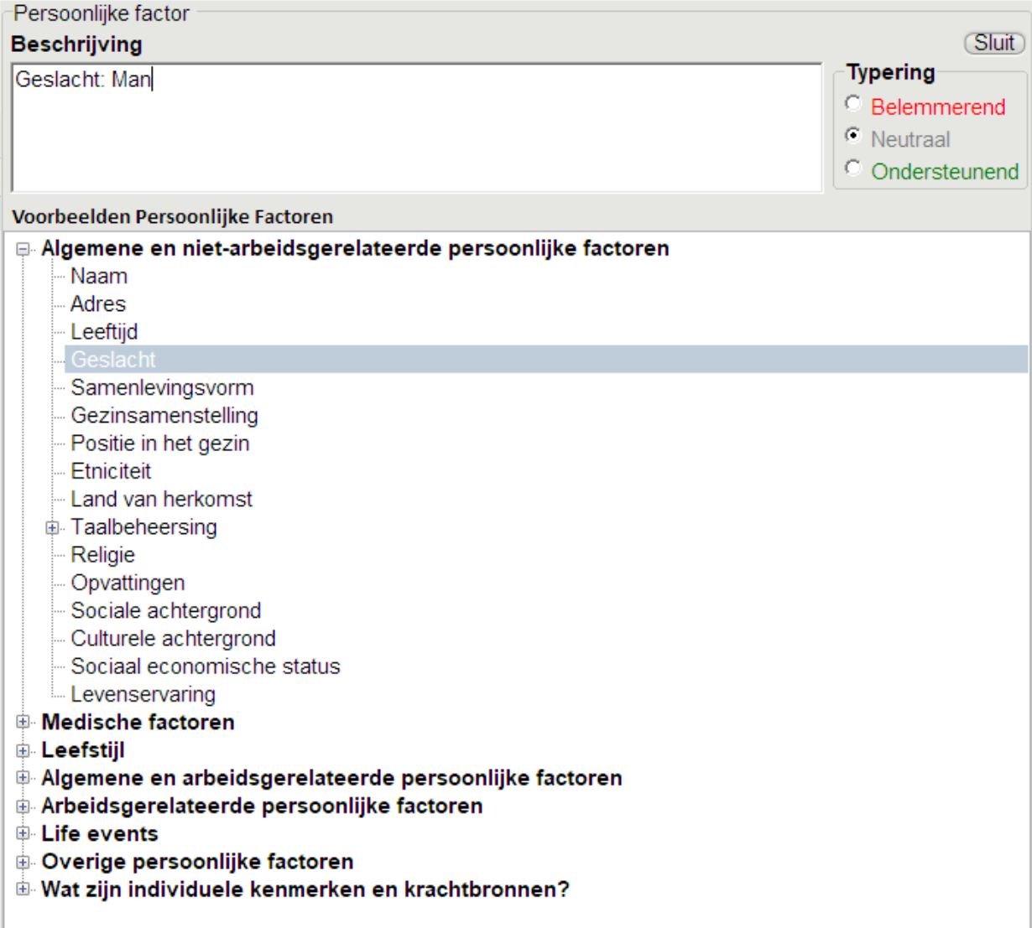Collapse Algemene en niet-arbeidsgerelateerde persoonlijke factoren
1032x928 pixels.
pos(23,249)
